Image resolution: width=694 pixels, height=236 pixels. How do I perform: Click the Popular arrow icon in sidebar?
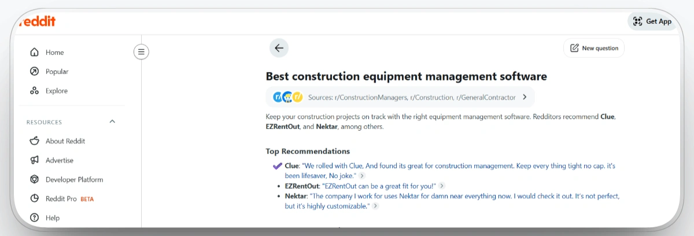[34, 72]
